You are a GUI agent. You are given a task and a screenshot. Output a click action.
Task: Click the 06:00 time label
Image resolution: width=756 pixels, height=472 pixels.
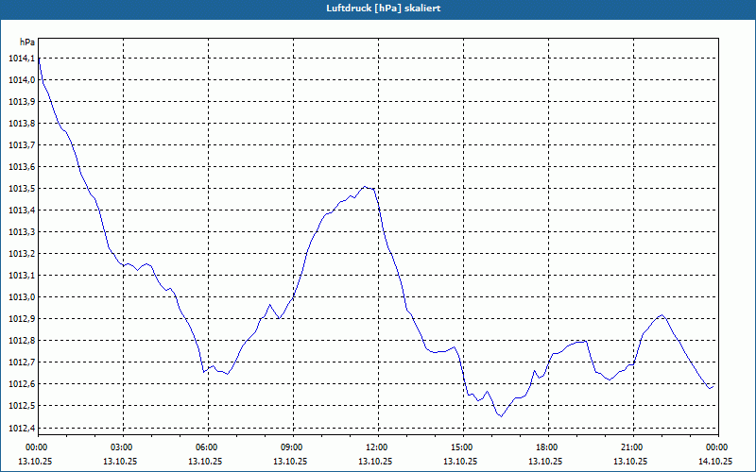coord(208,447)
